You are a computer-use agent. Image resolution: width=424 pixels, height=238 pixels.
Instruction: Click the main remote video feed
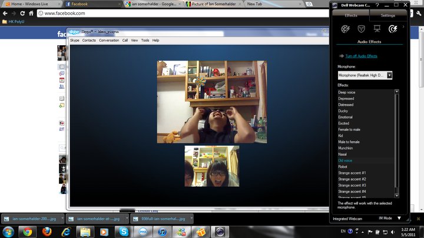[212, 102]
